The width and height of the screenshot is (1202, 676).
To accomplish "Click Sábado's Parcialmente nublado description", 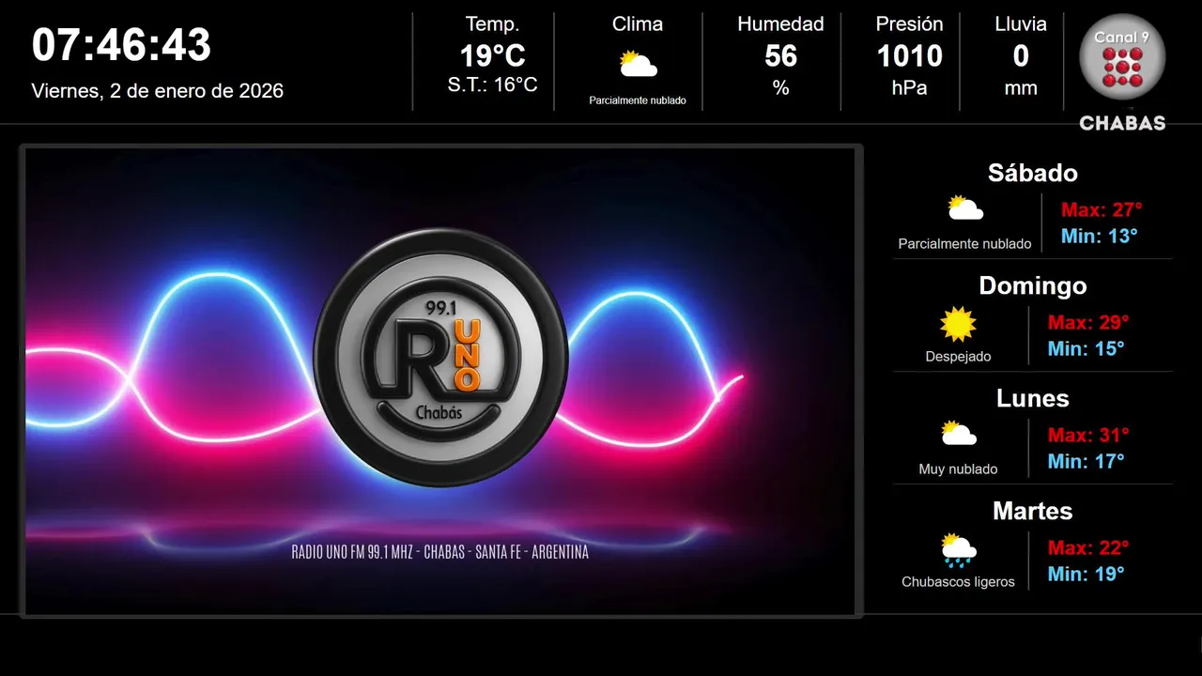I will [964, 244].
